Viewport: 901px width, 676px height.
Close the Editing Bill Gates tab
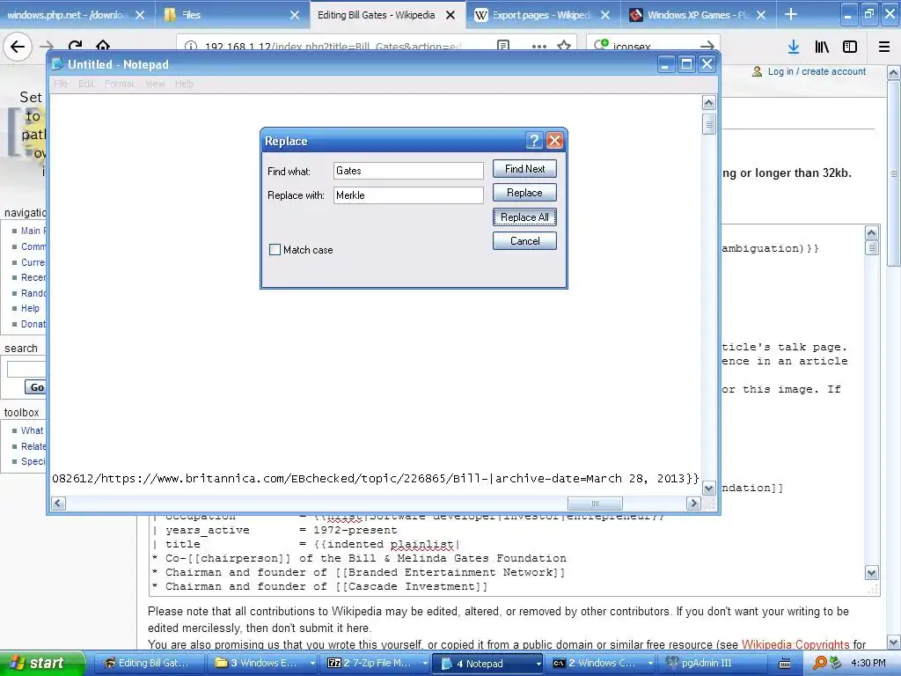[451, 16]
